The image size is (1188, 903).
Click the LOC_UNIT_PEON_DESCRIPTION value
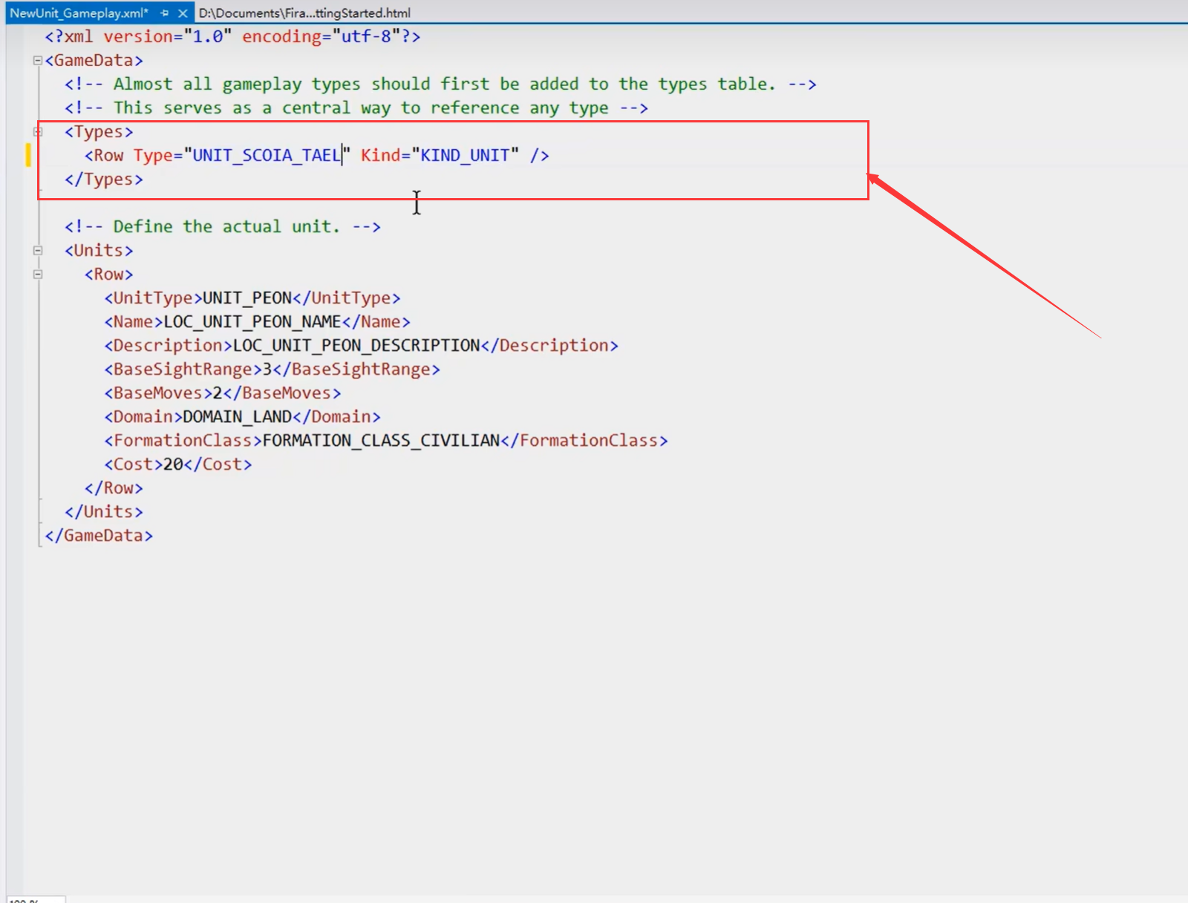tap(356, 346)
